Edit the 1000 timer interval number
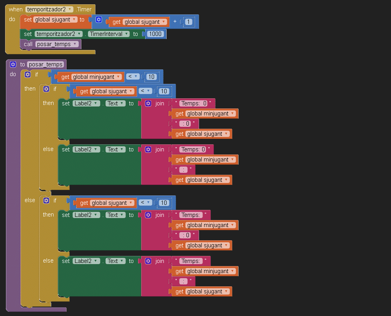This screenshot has width=391, height=316. (155, 34)
